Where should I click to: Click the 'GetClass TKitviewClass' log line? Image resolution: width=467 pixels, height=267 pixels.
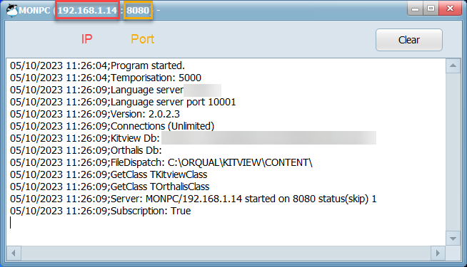coord(109,174)
